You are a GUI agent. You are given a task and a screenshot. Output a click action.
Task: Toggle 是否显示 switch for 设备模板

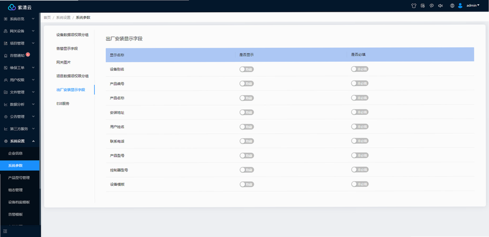click(x=247, y=184)
